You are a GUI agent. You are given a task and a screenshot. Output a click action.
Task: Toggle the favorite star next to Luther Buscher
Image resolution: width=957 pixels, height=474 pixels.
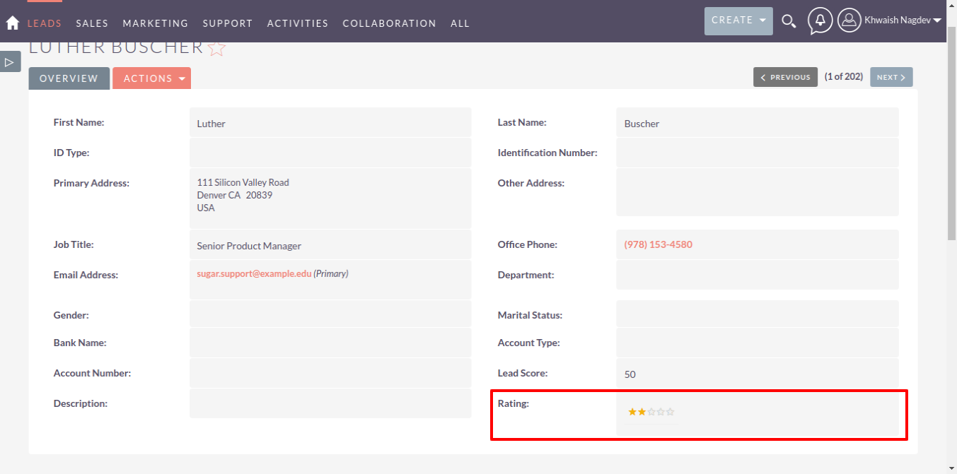[216, 47]
